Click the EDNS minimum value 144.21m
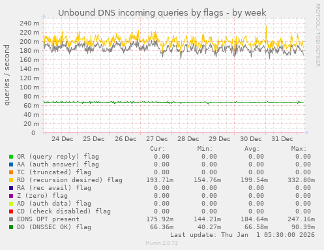The width and height of the screenshot is (324, 250). [x=207, y=219]
